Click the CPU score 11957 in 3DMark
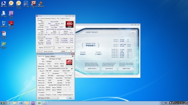188x105 pixels. coord(98,54)
